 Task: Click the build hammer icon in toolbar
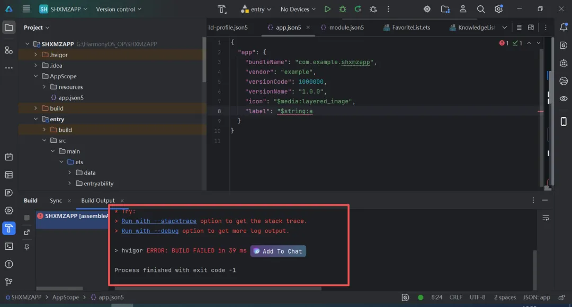click(222, 9)
